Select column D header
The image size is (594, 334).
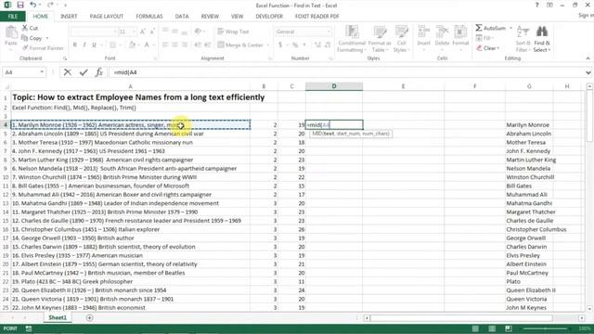[334, 86]
